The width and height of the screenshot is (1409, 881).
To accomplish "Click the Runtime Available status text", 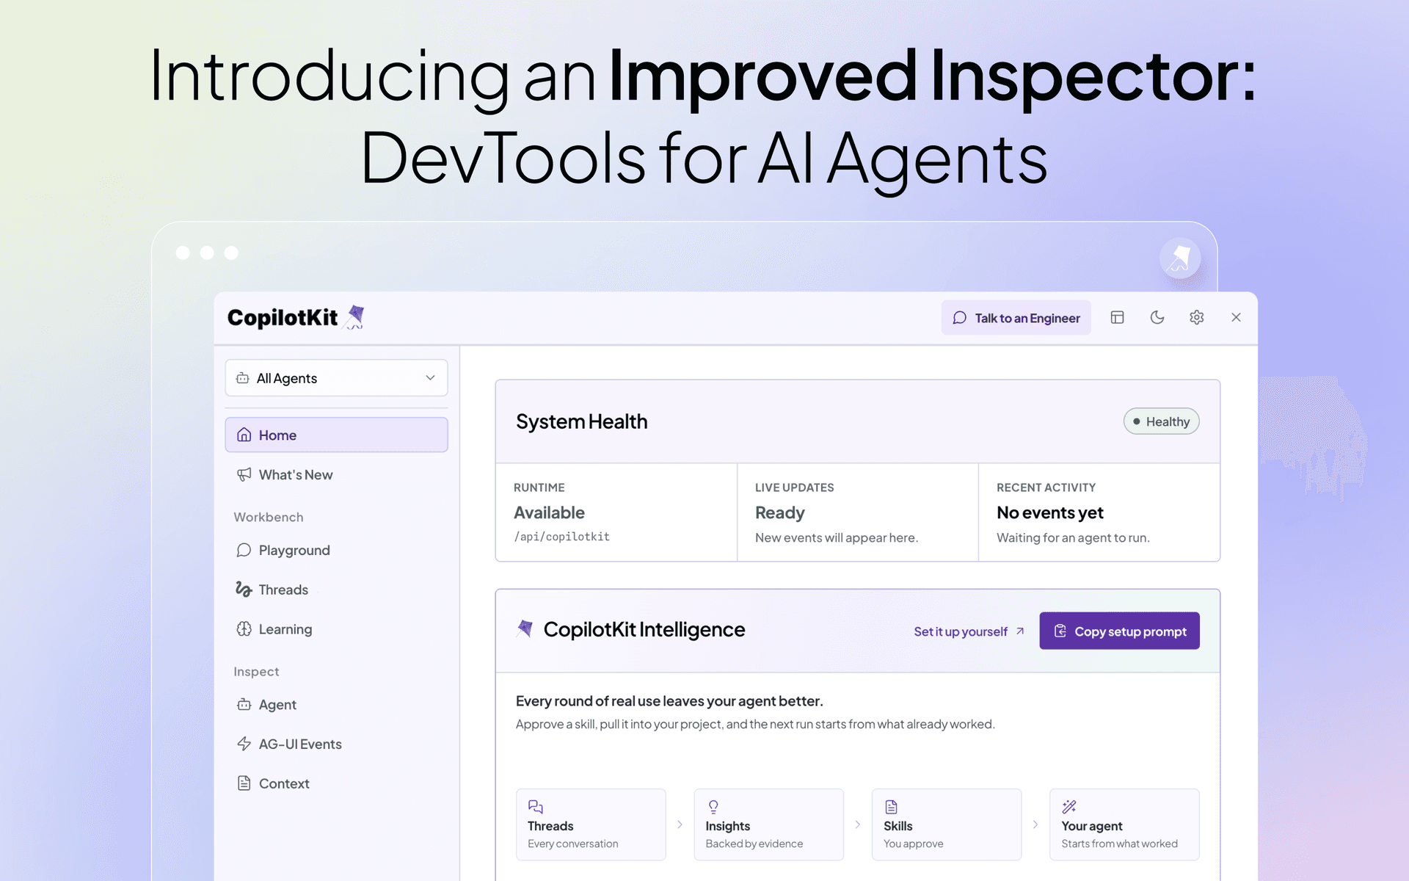I will coord(549,512).
